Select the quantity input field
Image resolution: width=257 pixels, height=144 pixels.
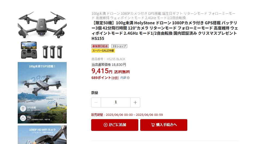click(x=116, y=102)
